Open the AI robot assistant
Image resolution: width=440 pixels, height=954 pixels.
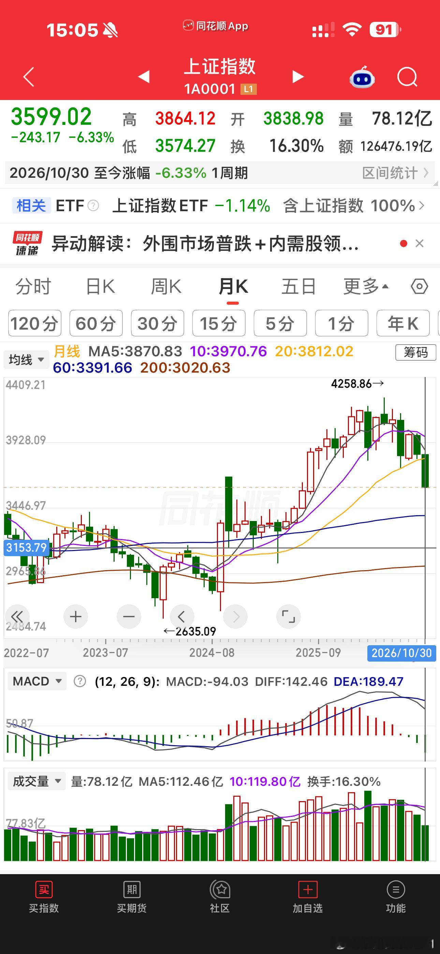coord(362,77)
